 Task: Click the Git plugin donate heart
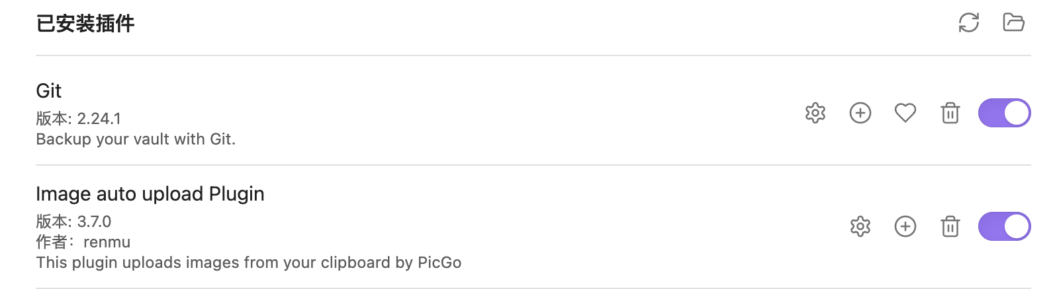905,113
